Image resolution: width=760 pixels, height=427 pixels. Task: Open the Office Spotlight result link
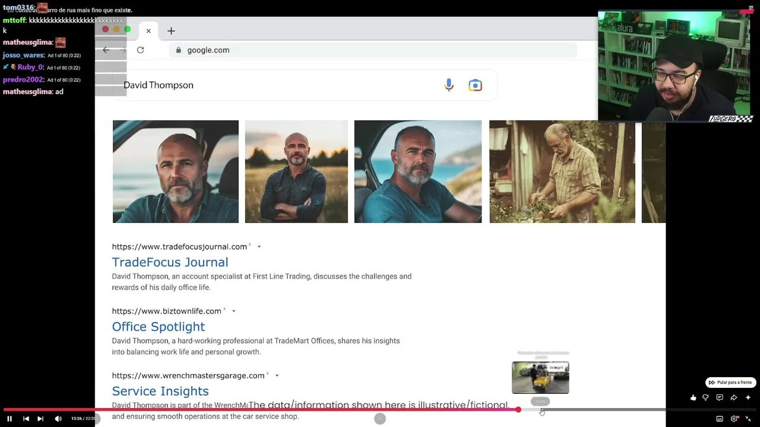coord(158,327)
